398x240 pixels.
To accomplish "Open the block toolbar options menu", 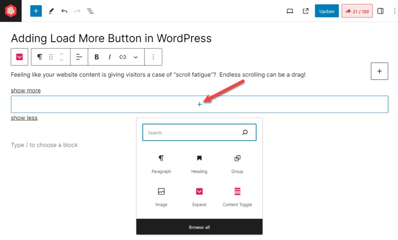I will click(x=153, y=57).
